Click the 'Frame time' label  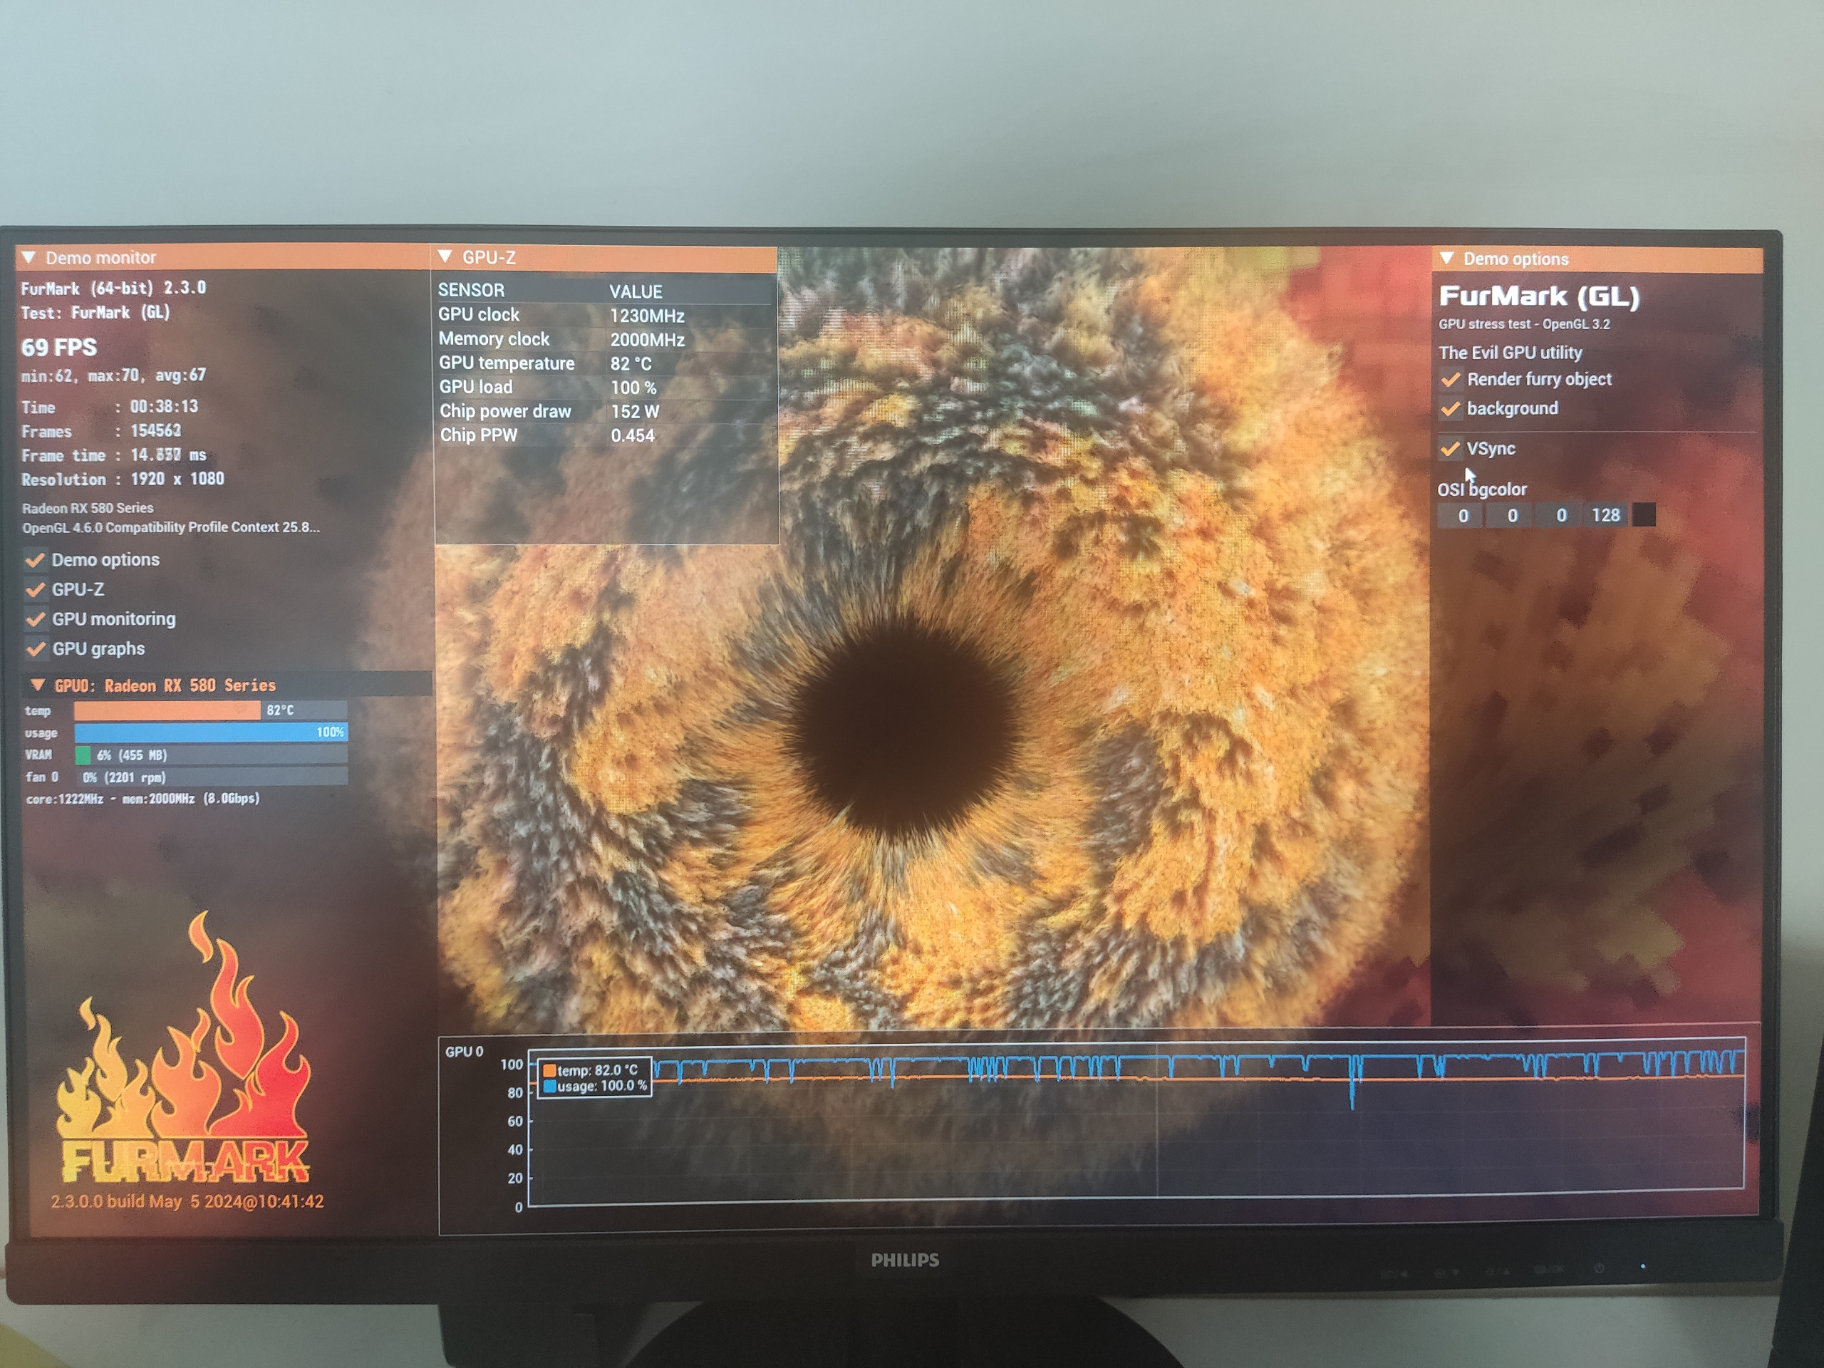(63, 455)
